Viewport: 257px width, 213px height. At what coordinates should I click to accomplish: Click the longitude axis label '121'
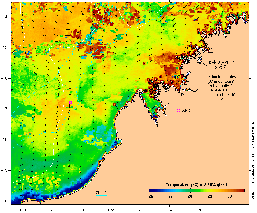[x=81, y=210]
